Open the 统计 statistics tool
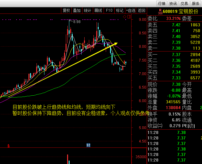 point(87,10)
